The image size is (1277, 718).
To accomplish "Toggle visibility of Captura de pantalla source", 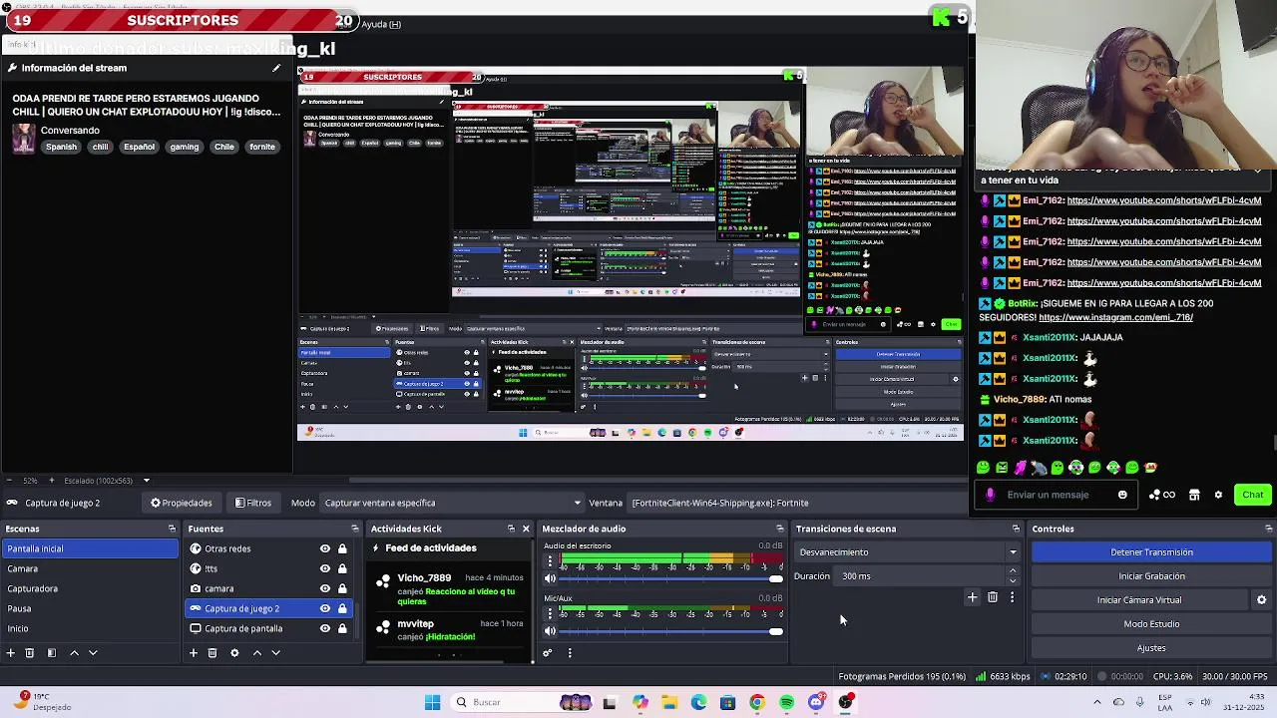I will pos(324,628).
